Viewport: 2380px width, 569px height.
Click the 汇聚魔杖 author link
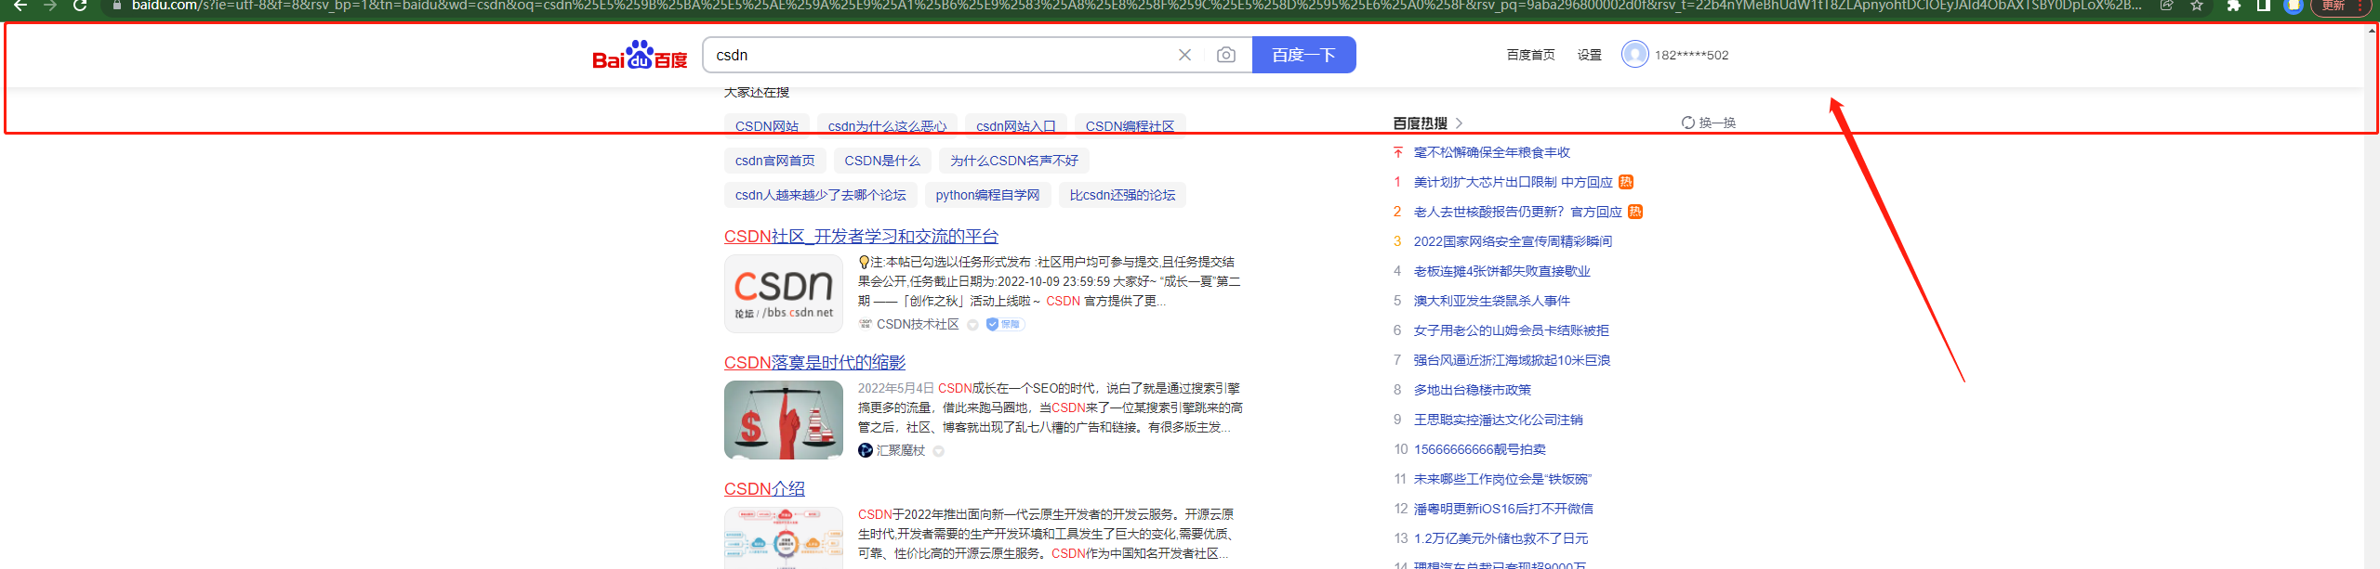[900, 450]
